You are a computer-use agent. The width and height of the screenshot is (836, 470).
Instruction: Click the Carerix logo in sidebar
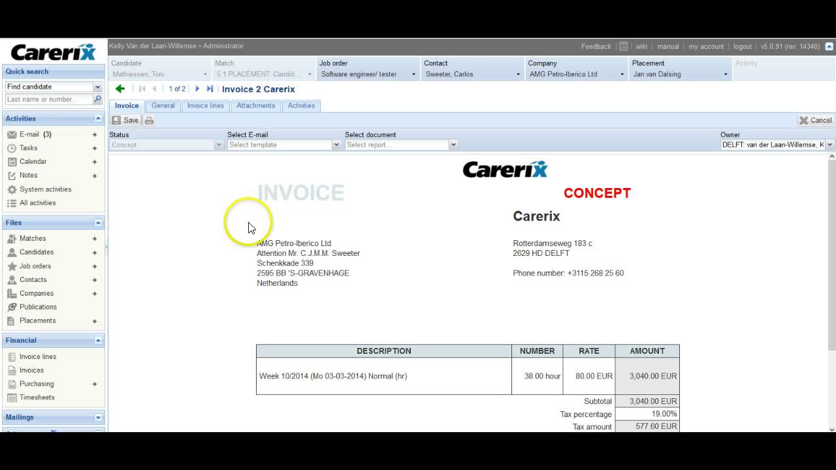[53, 52]
